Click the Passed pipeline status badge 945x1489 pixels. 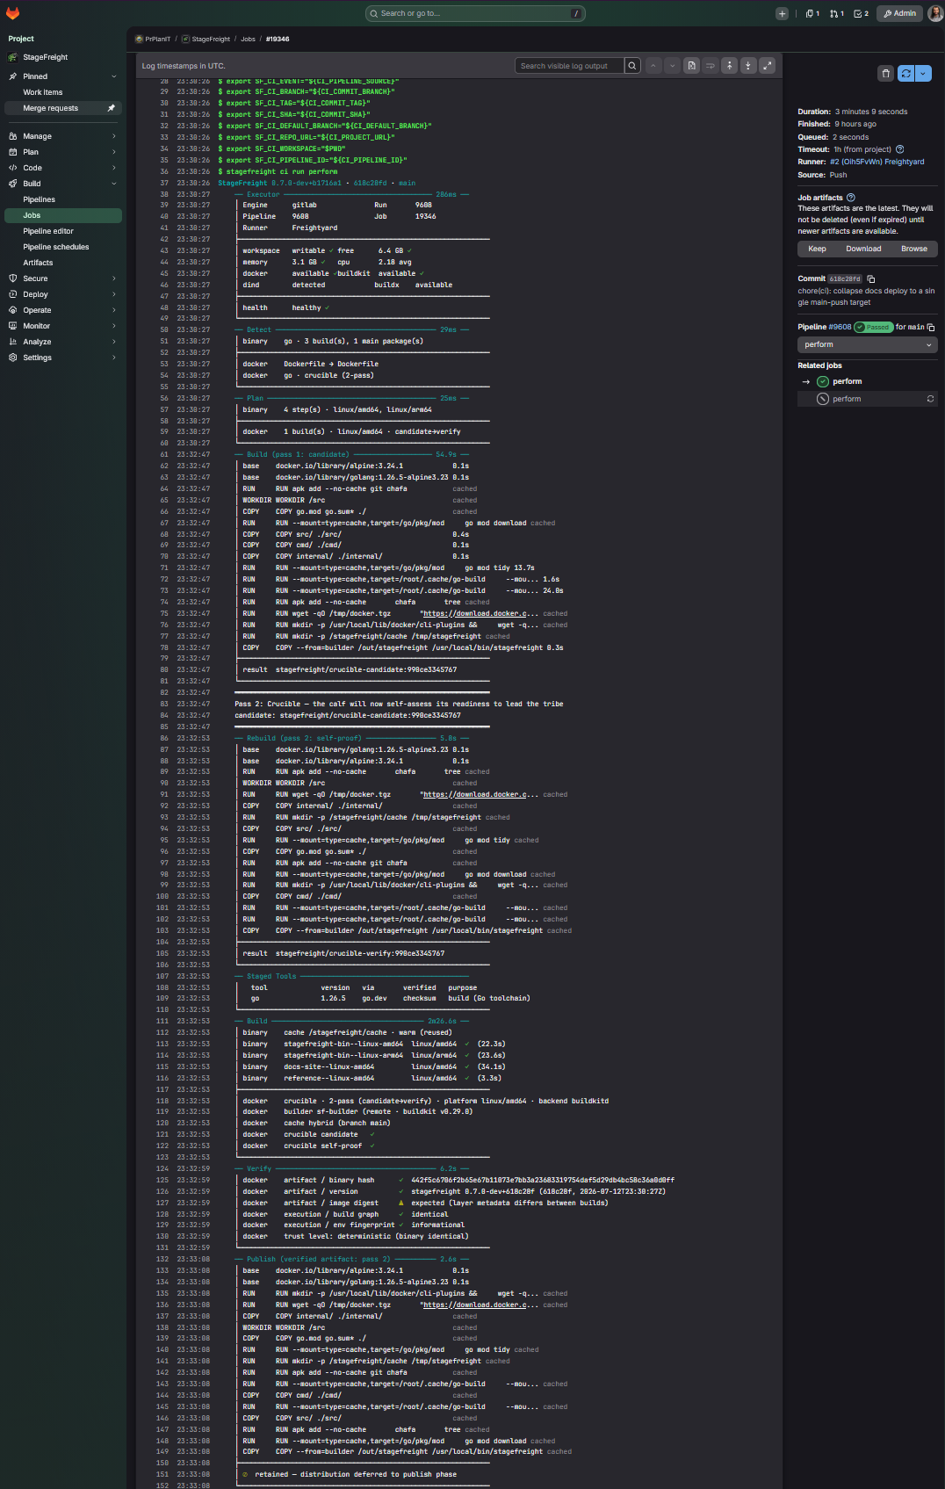pyautogui.click(x=874, y=327)
